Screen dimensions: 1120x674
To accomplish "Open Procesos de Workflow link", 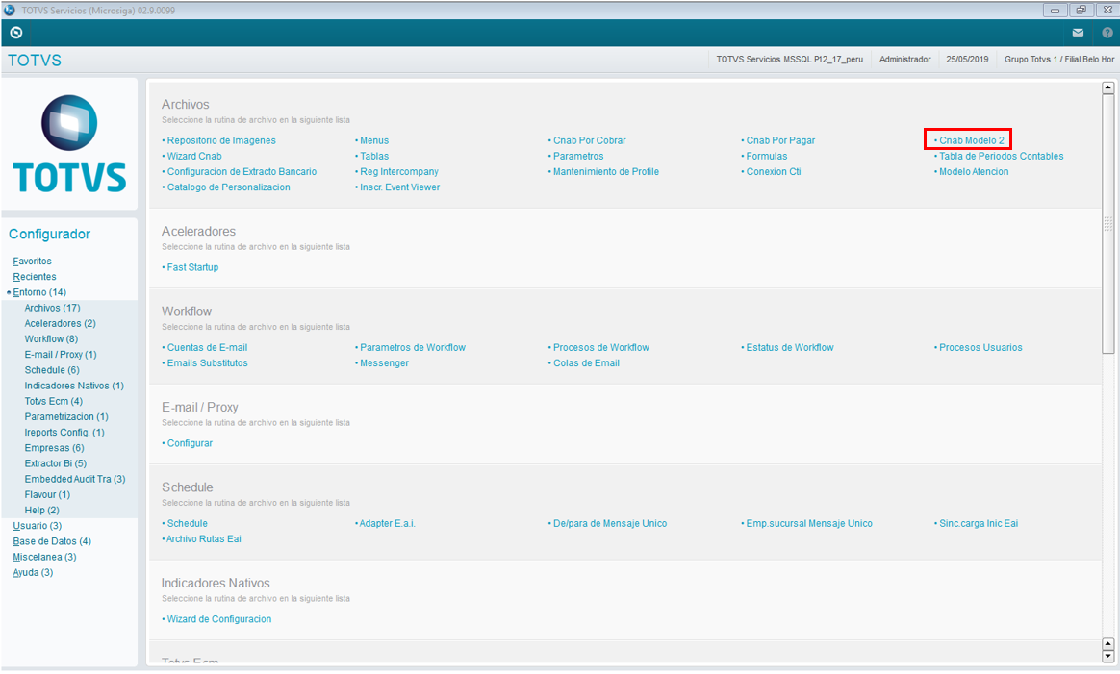I will [x=601, y=348].
